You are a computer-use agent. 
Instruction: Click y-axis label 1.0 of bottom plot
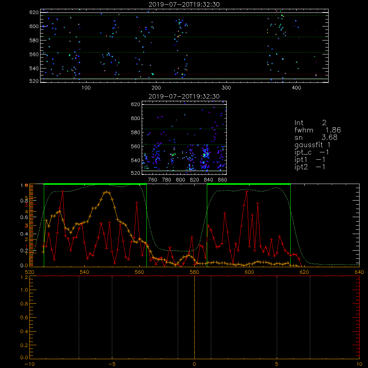point(24,290)
